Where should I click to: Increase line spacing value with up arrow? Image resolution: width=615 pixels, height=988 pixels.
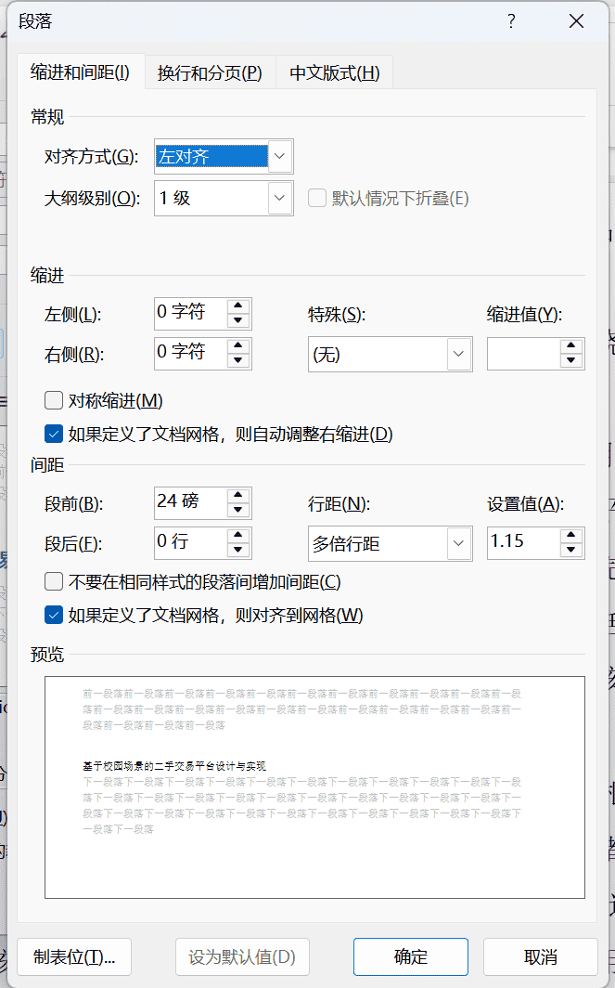[x=571, y=535]
